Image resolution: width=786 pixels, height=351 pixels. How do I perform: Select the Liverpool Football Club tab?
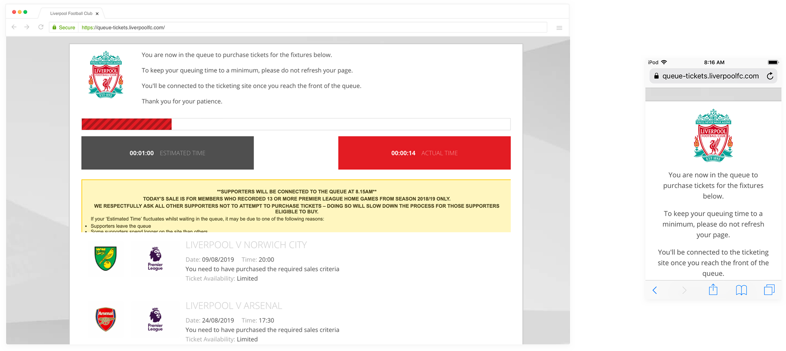(71, 13)
